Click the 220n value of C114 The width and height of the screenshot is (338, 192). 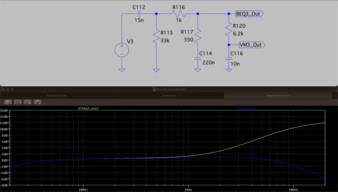click(209, 63)
